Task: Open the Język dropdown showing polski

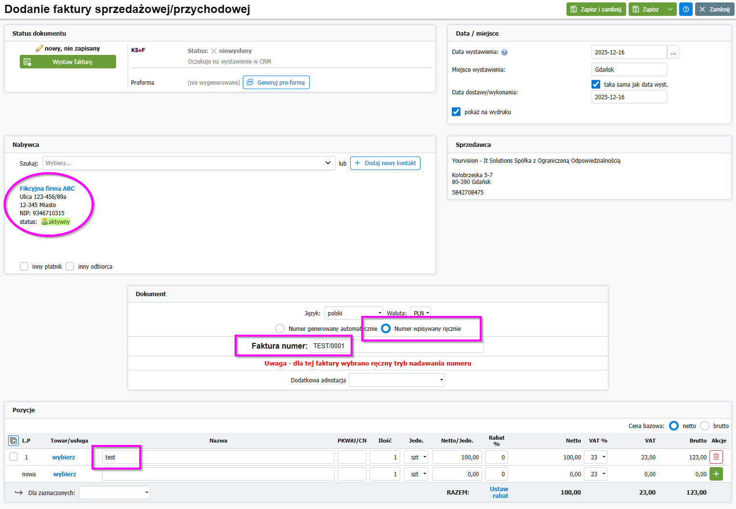Action: pyautogui.click(x=354, y=313)
